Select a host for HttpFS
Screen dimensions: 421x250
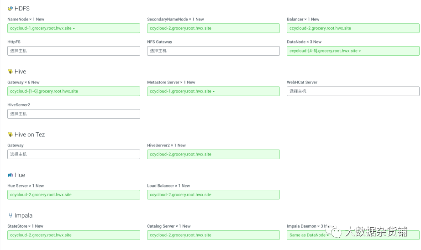click(74, 51)
